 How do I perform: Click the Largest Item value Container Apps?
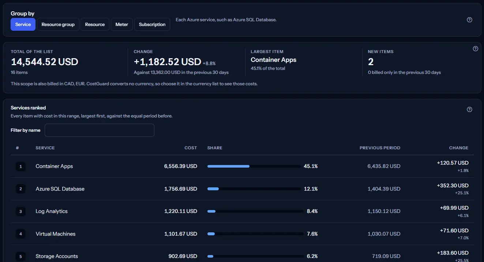tap(274, 60)
